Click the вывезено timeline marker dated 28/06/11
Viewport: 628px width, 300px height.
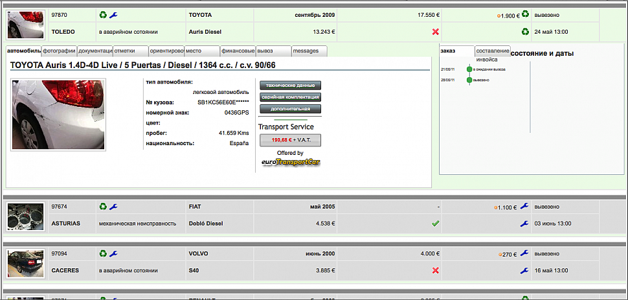click(469, 80)
